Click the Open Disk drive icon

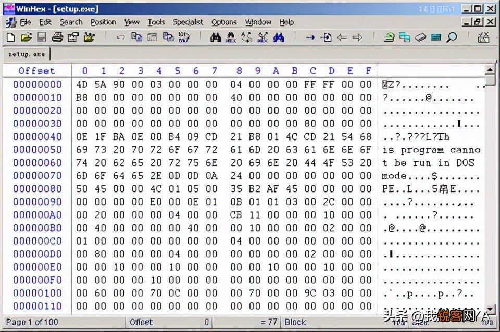(x=389, y=37)
